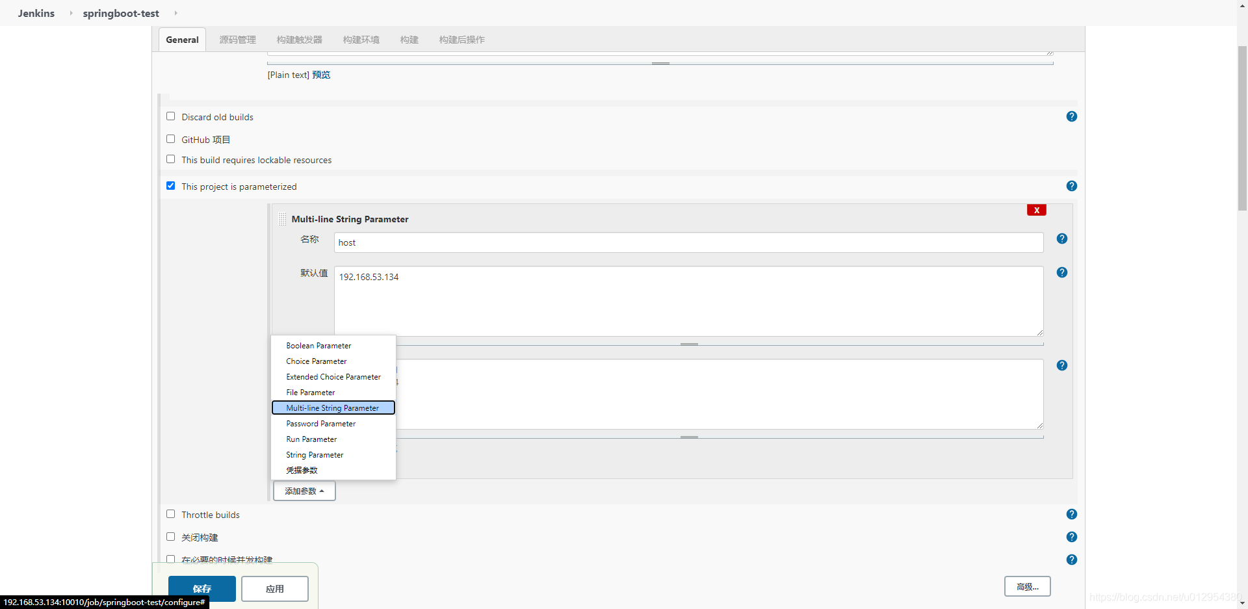The image size is (1248, 609).
Task: Choose 凭据参数 (credentials) in the parameter menu
Action: click(x=333, y=471)
